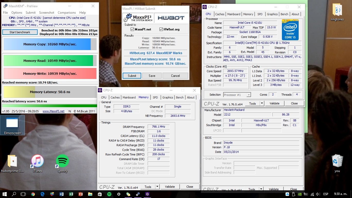Click Submit in HWbot Submit dialog
352x198 pixels.
click(132, 76)
